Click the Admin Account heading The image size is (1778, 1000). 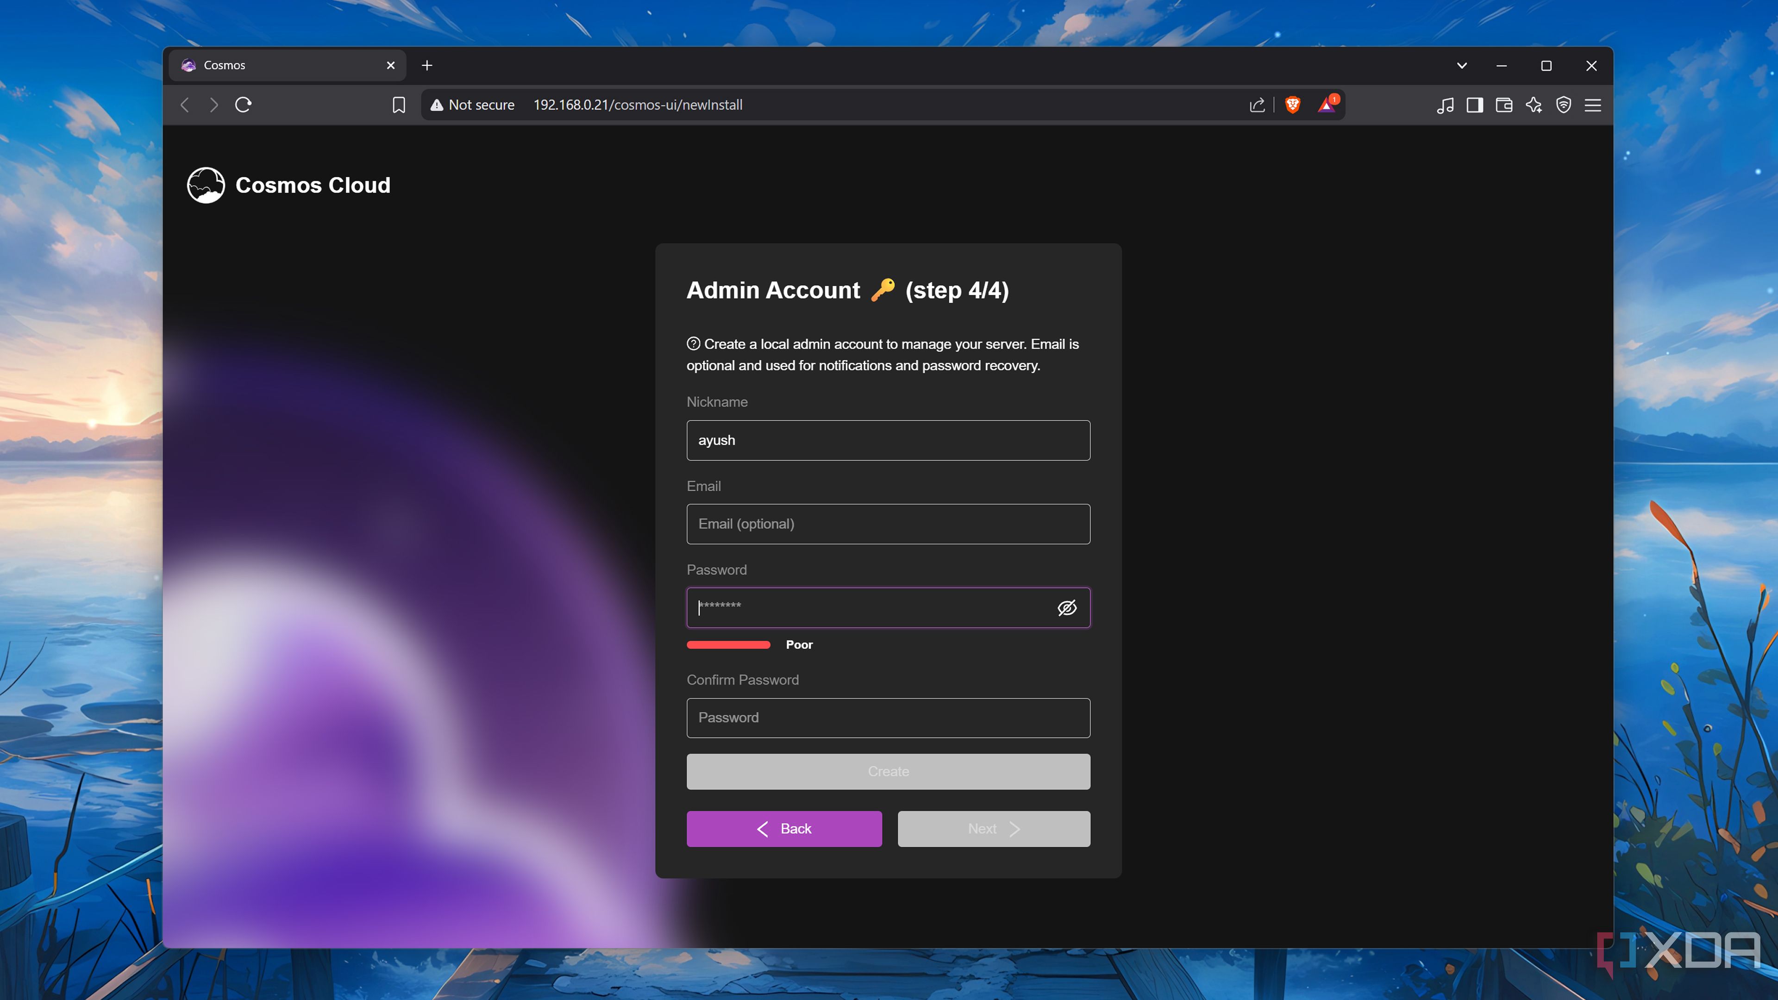tap(848, 290)
